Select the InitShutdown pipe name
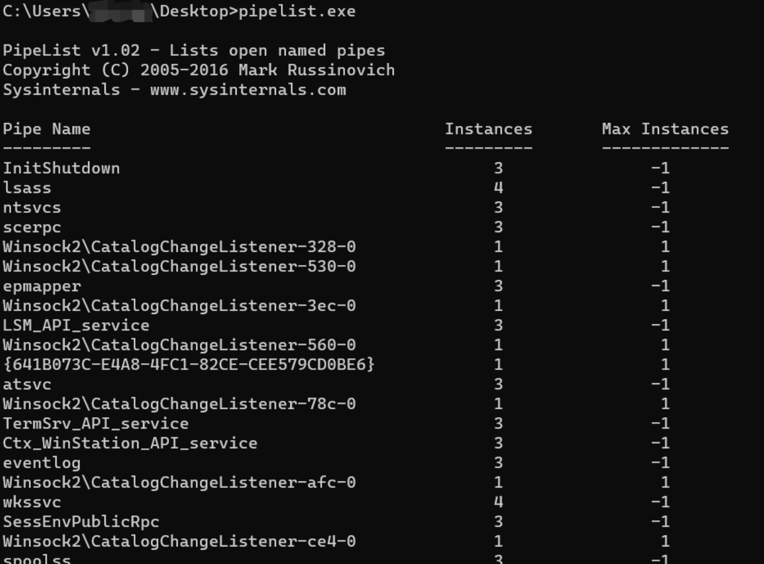The height and width of the screenshot is (564, 764). pos(61,168)
